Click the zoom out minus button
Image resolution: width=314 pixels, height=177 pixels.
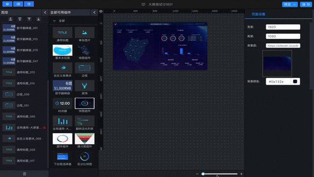(x=197, y=174)
